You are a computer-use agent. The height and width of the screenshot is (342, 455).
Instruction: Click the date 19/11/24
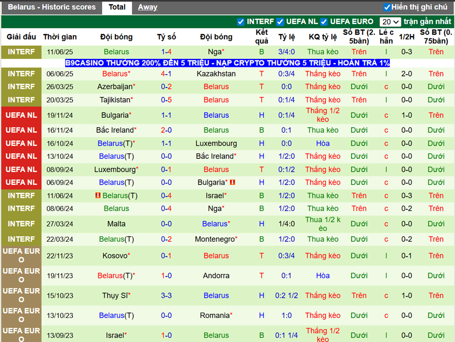tap(60, 115)
